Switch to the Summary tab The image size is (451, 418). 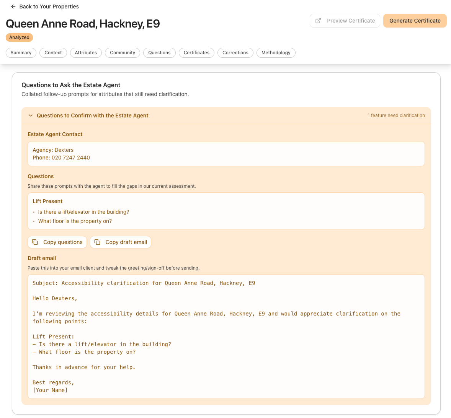pos(21,53)
